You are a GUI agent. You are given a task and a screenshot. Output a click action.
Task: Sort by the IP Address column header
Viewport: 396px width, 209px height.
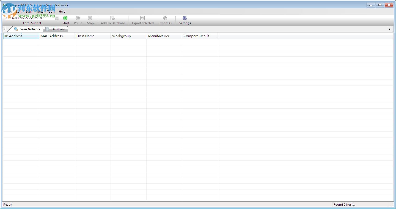(13, 36)
